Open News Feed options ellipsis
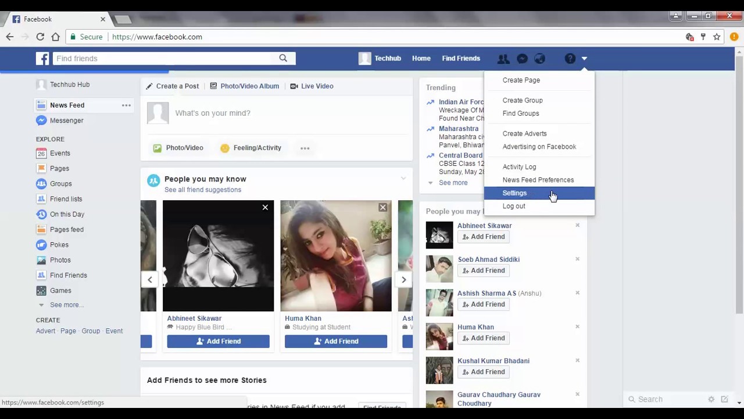Screen dimensions: 744x419 (x=126, y=105)
